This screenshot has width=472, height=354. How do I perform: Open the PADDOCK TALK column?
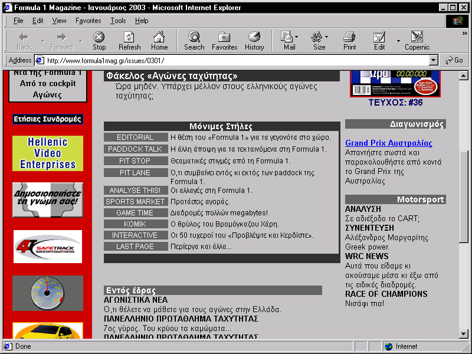click(136, 149)
